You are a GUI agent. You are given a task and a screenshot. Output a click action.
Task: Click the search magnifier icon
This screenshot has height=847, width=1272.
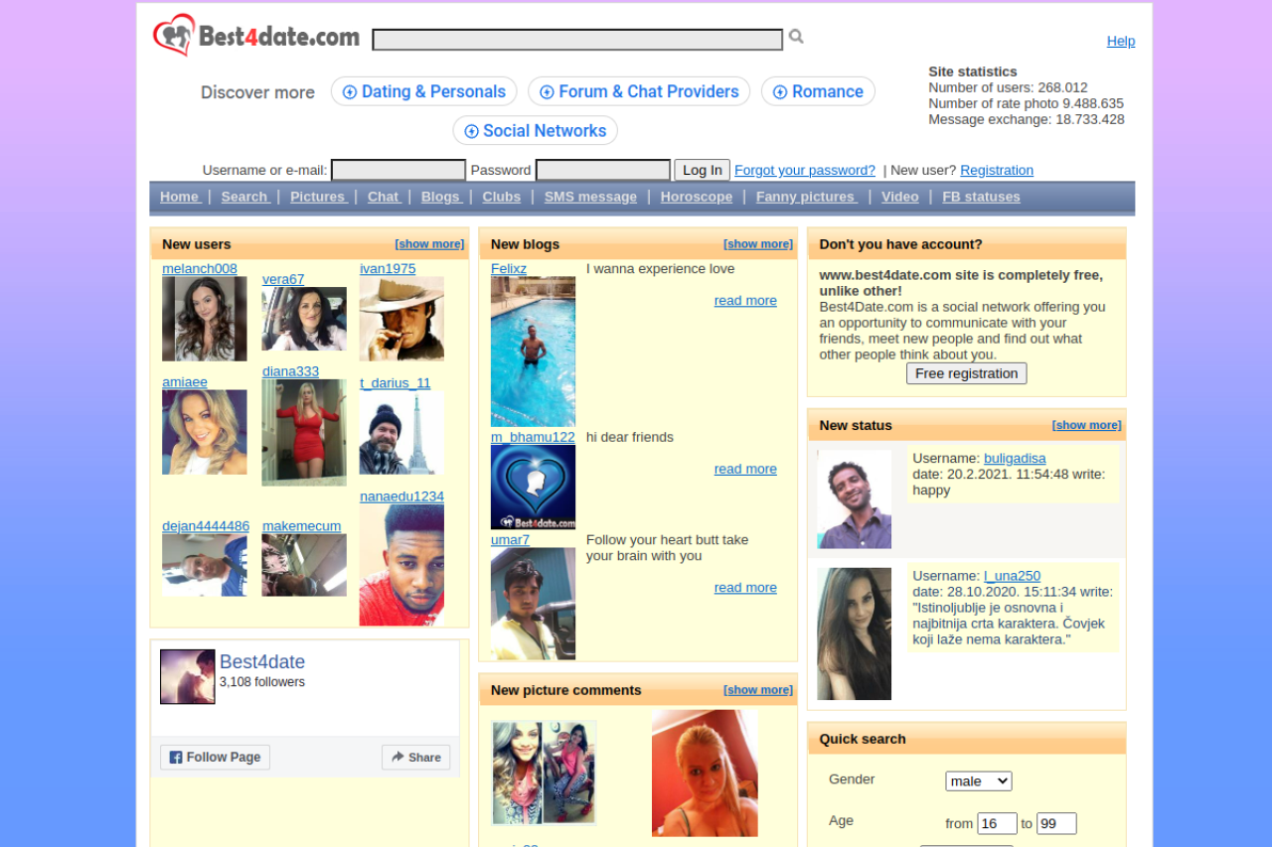click(796, 37)
